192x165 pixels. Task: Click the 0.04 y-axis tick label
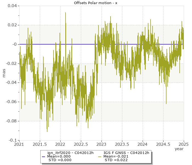click(x=12, y=6)
